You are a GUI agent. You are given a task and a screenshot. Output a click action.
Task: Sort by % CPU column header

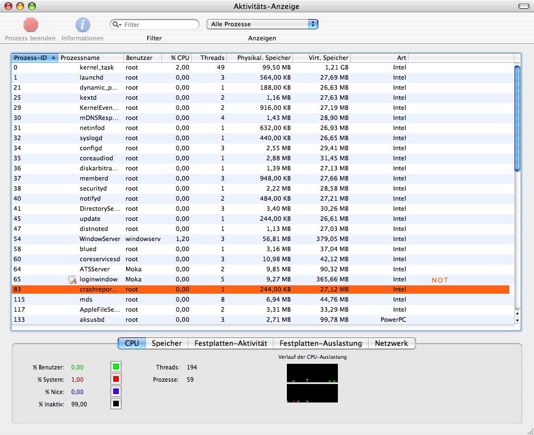(x=177, y=58)
